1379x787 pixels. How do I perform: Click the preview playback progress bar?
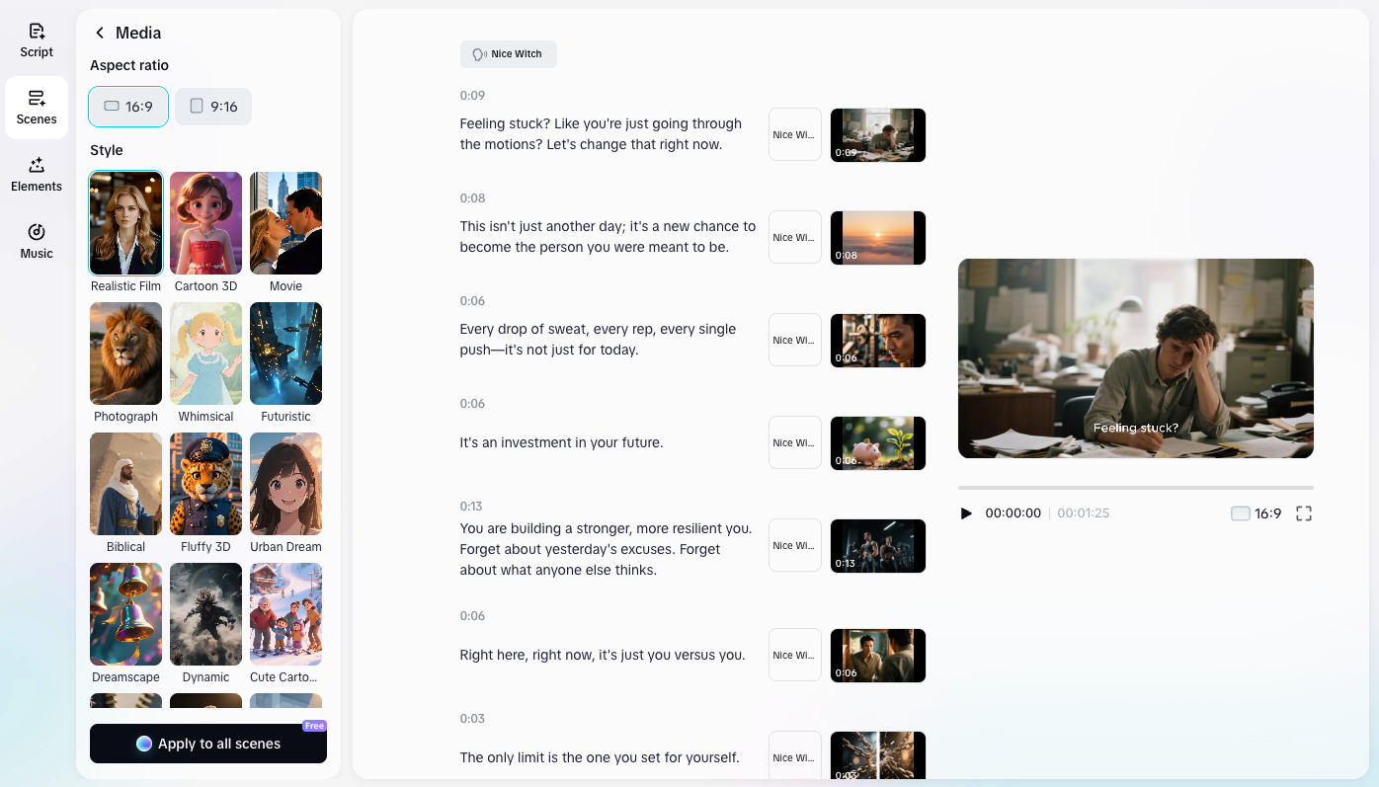1136,487
